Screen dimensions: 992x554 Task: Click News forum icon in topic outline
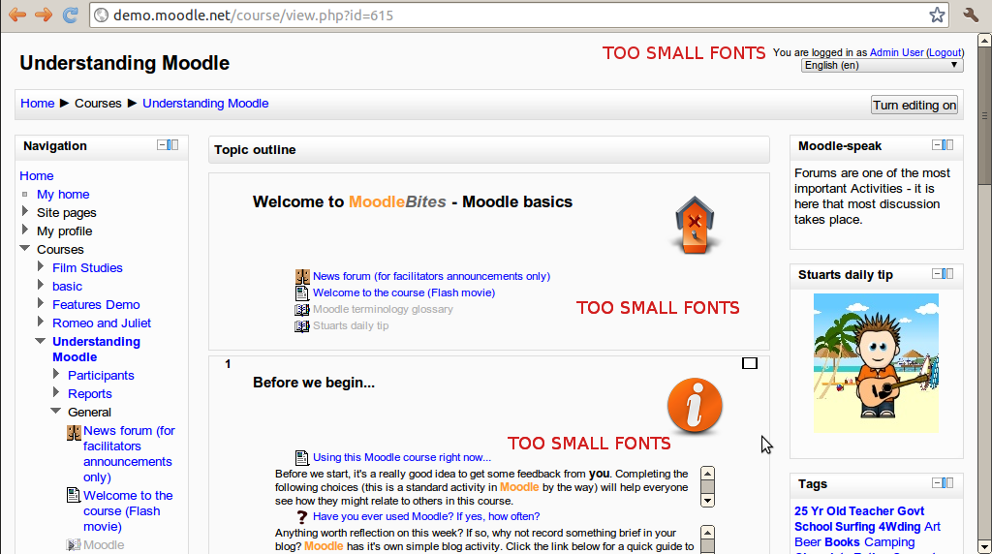(302, 276)
